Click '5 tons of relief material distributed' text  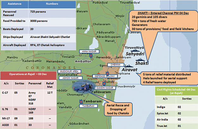167,74
